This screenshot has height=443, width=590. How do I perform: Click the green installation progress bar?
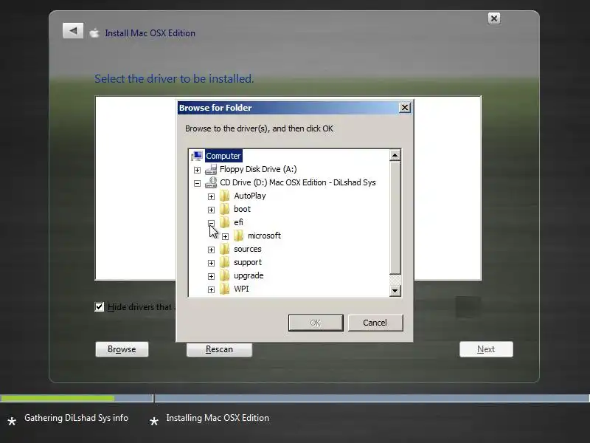pos(58,398)
